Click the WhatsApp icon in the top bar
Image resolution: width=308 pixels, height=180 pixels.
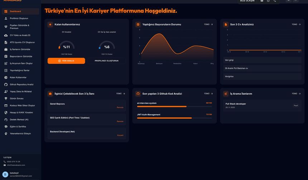coord(268,1)
